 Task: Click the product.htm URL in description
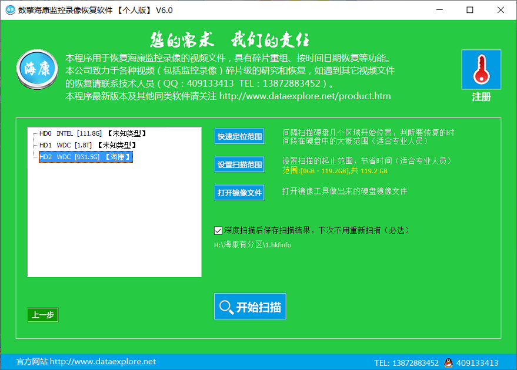[x=305, y=96]
